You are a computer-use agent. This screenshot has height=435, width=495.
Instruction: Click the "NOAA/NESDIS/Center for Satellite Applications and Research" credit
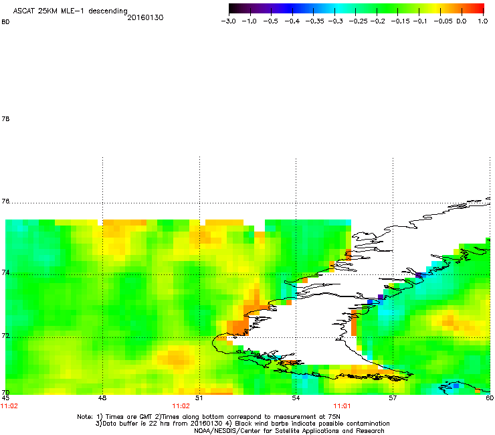289,431
